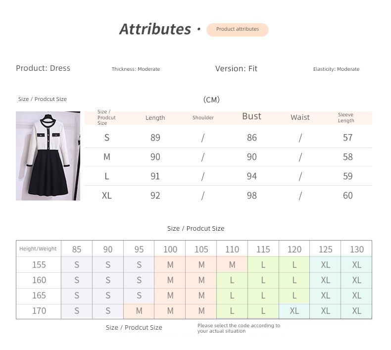Click XL cell for height 170, weight 120
Image resolution: width=391 pixels, height=350 pixels.
[294, 311]
